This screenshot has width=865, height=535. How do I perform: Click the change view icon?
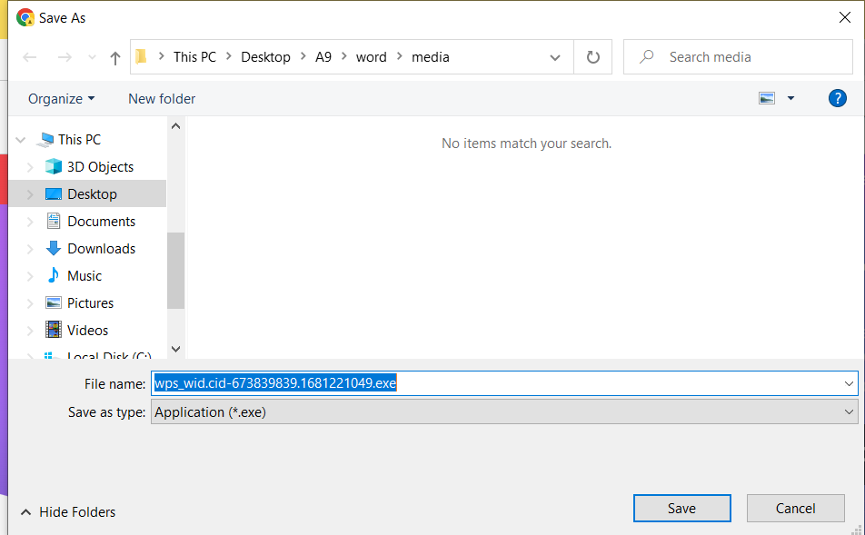[767, 98]
